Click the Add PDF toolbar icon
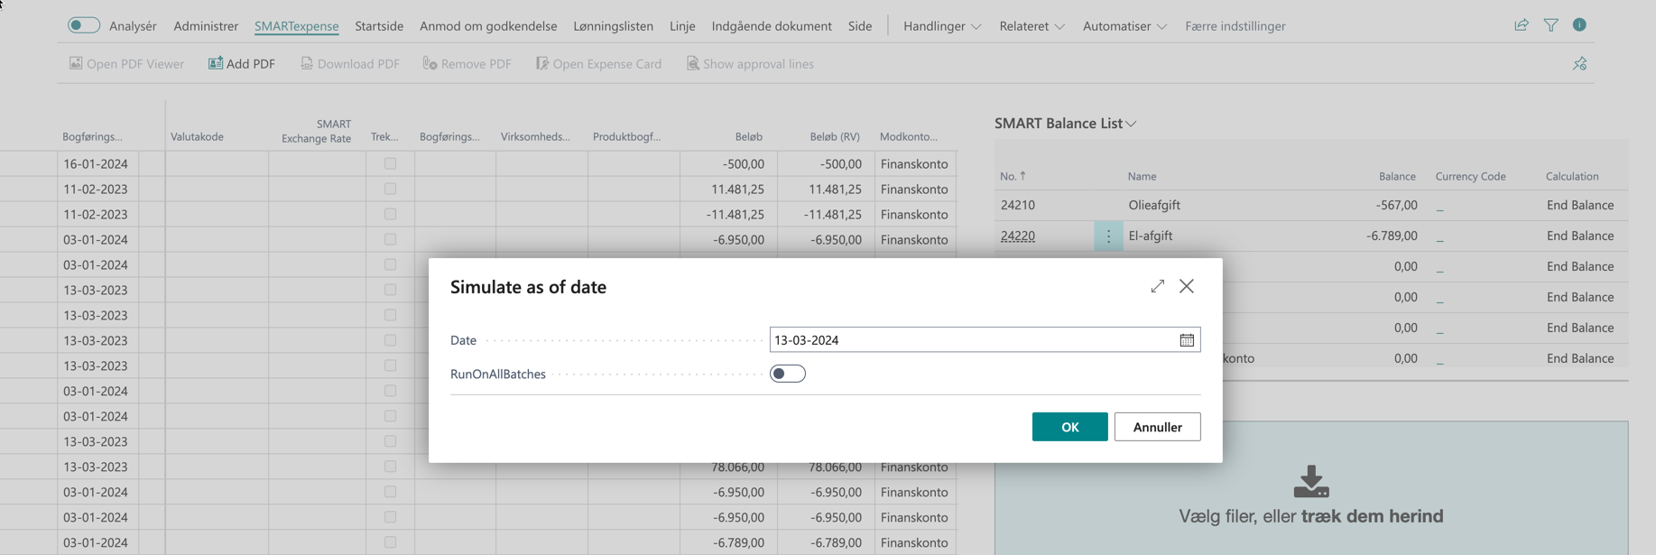Screen dimensions: 1656x555 point(216,63)
